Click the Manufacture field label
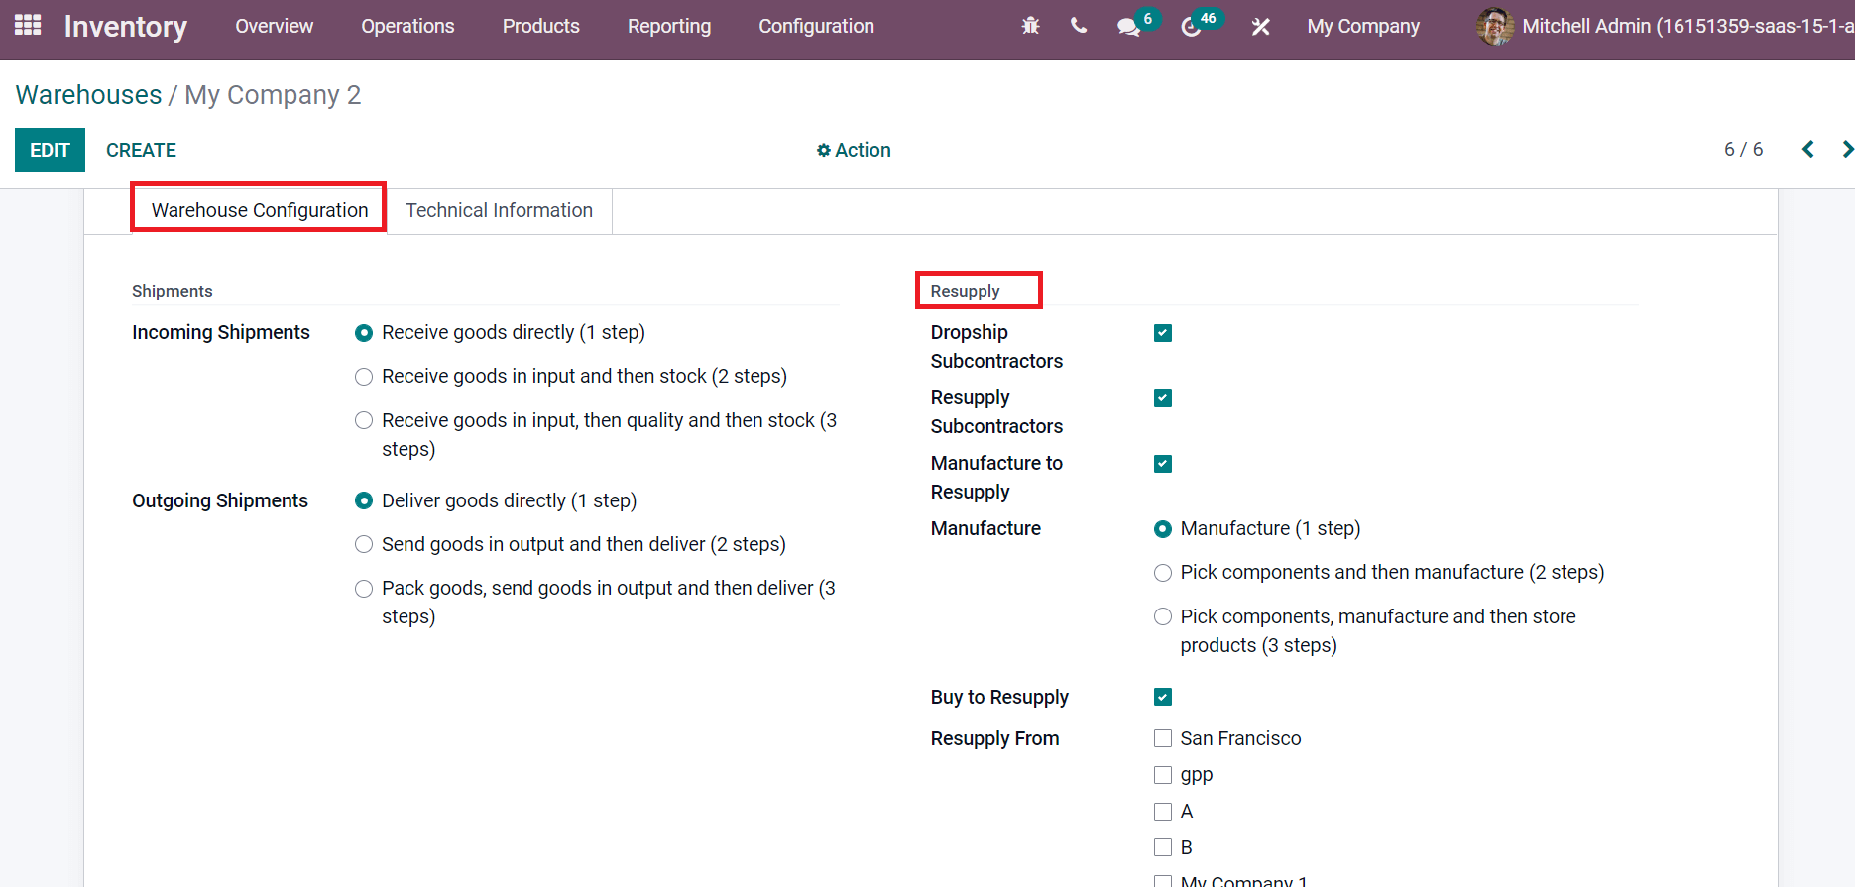Viewport: 1855px width, 887px height. [985, 528]
